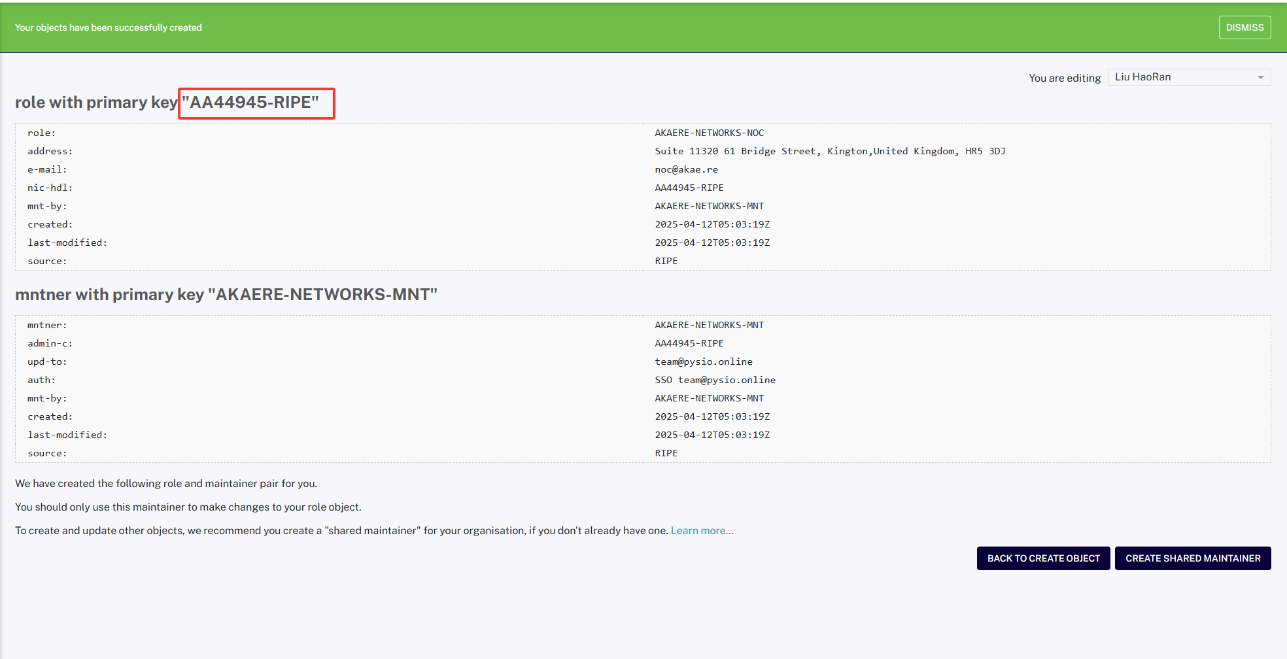Click the mntner "AKAERE-NETWORKS-MNT" heading
Image resolution: width=1287 pixels, height=659 pixels.
click(x=226, y=295)
